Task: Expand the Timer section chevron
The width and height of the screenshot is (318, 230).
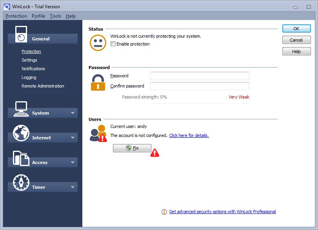Action: tap(73, 187)
